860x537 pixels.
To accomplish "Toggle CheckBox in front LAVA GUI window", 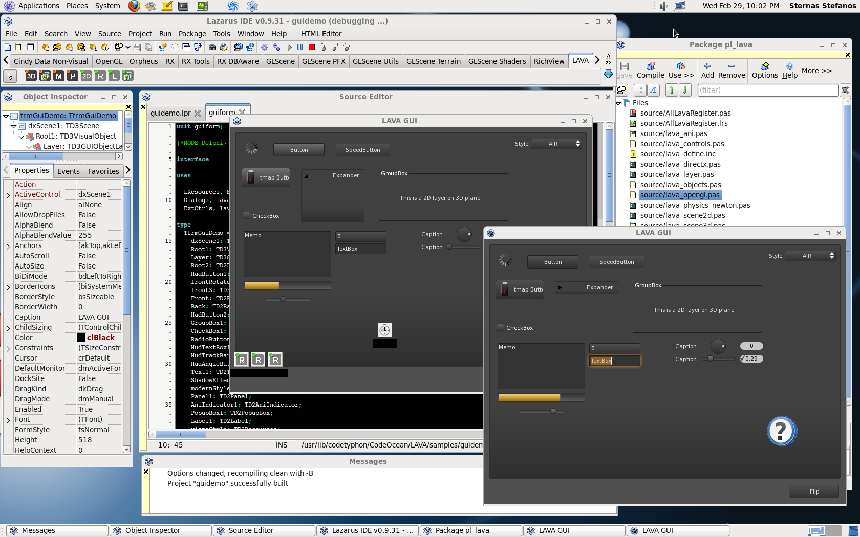I will coord(501,328).
